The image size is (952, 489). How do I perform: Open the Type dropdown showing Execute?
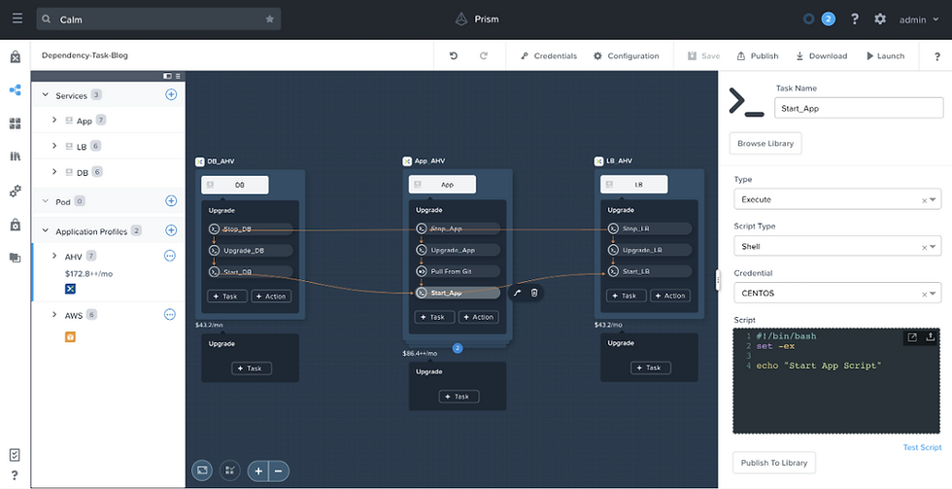837,199
